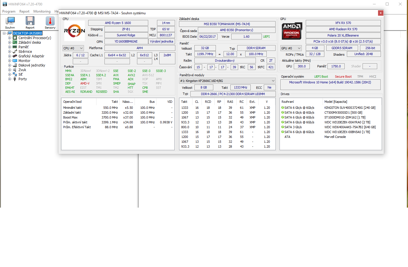
Task: Click the Minimální takt row label
Action: click(73, 108)
